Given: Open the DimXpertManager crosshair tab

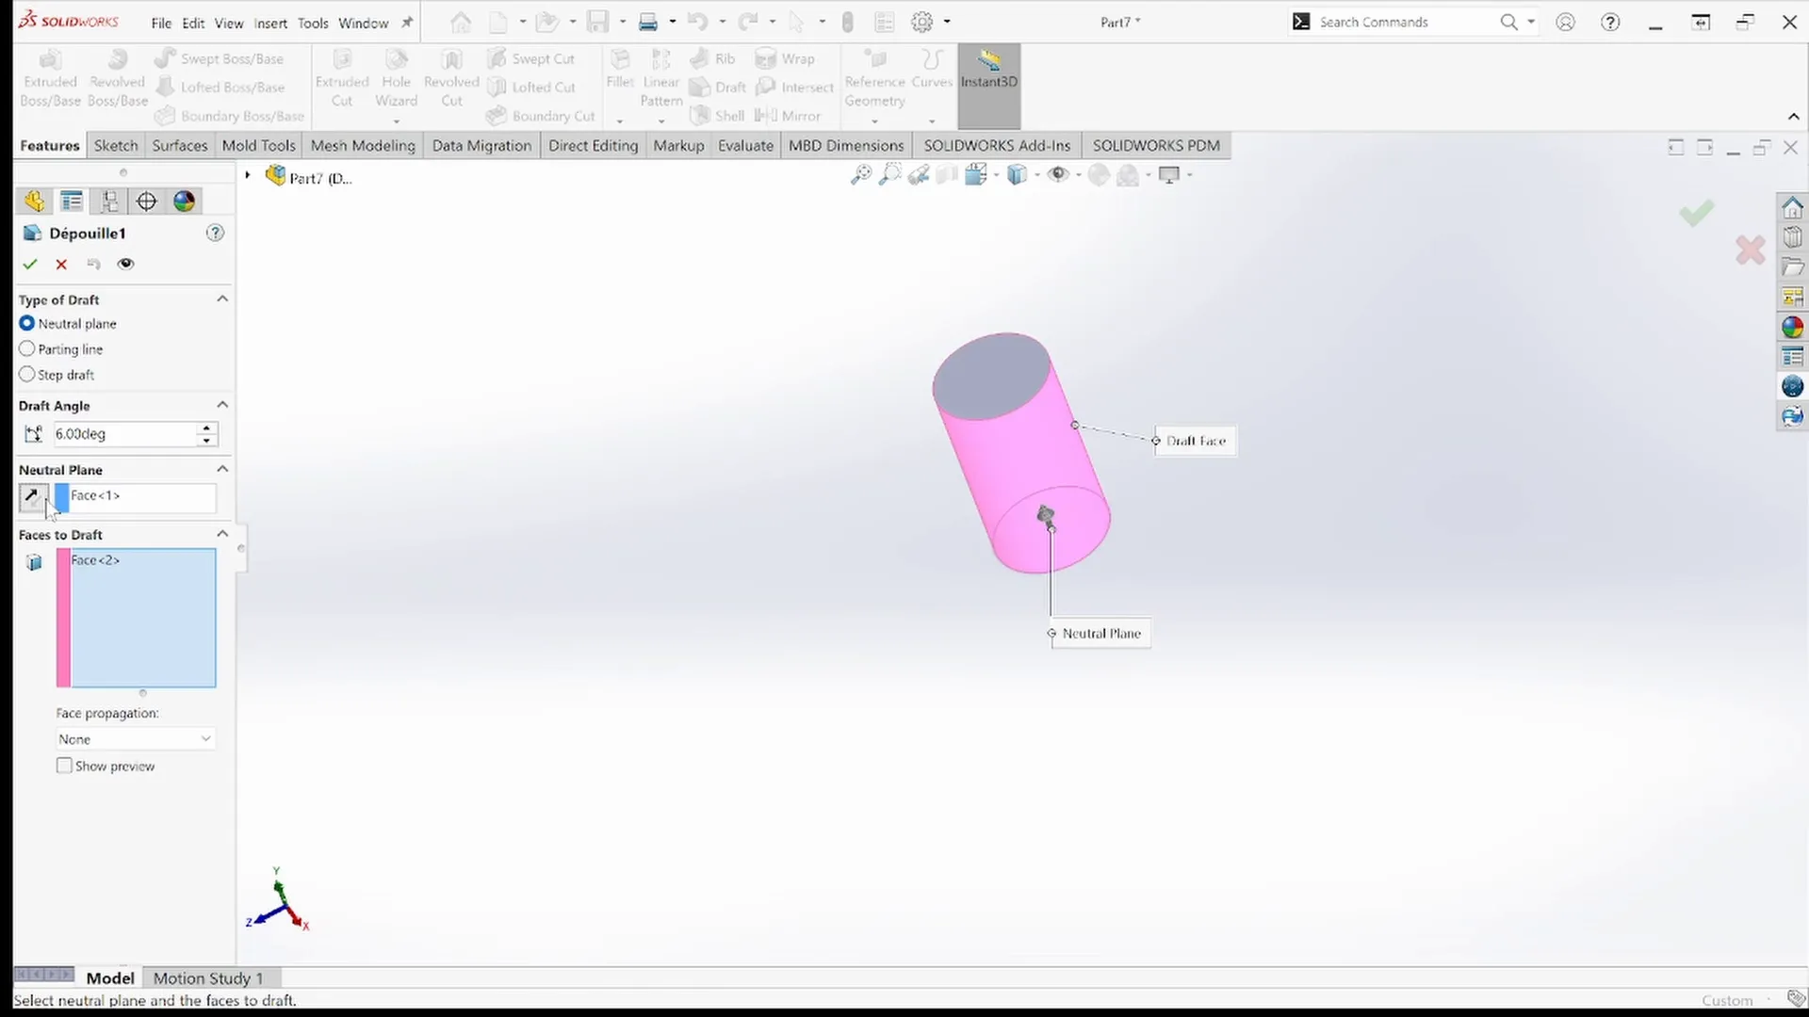Looking at the screenshot, I should click(x=147, y=201).
